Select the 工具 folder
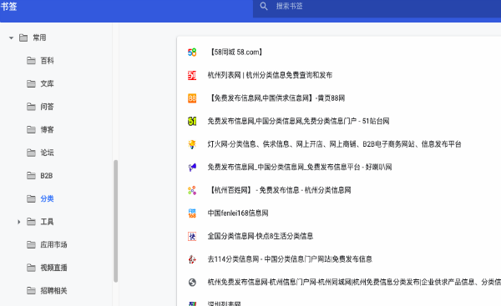Image resolution: width=501 pixels, height=306 pixels. (x=47, y=222)
